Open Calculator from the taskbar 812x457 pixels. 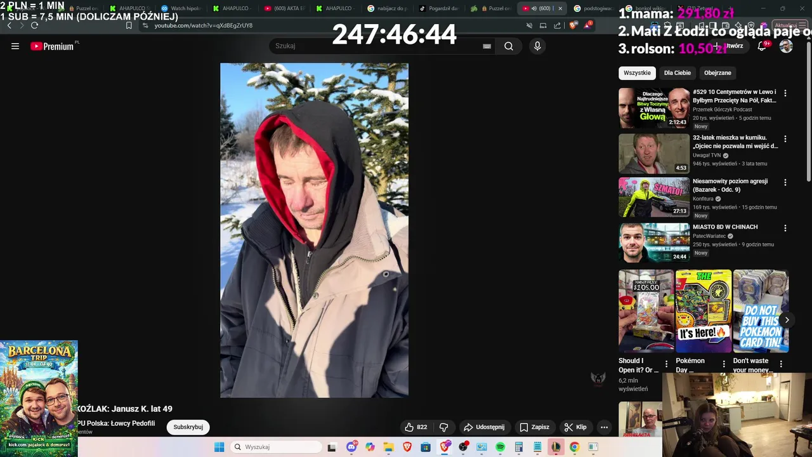tap(518, 447)
